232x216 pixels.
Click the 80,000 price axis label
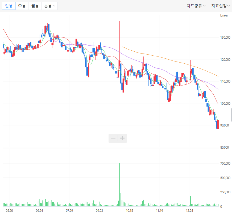225,147
